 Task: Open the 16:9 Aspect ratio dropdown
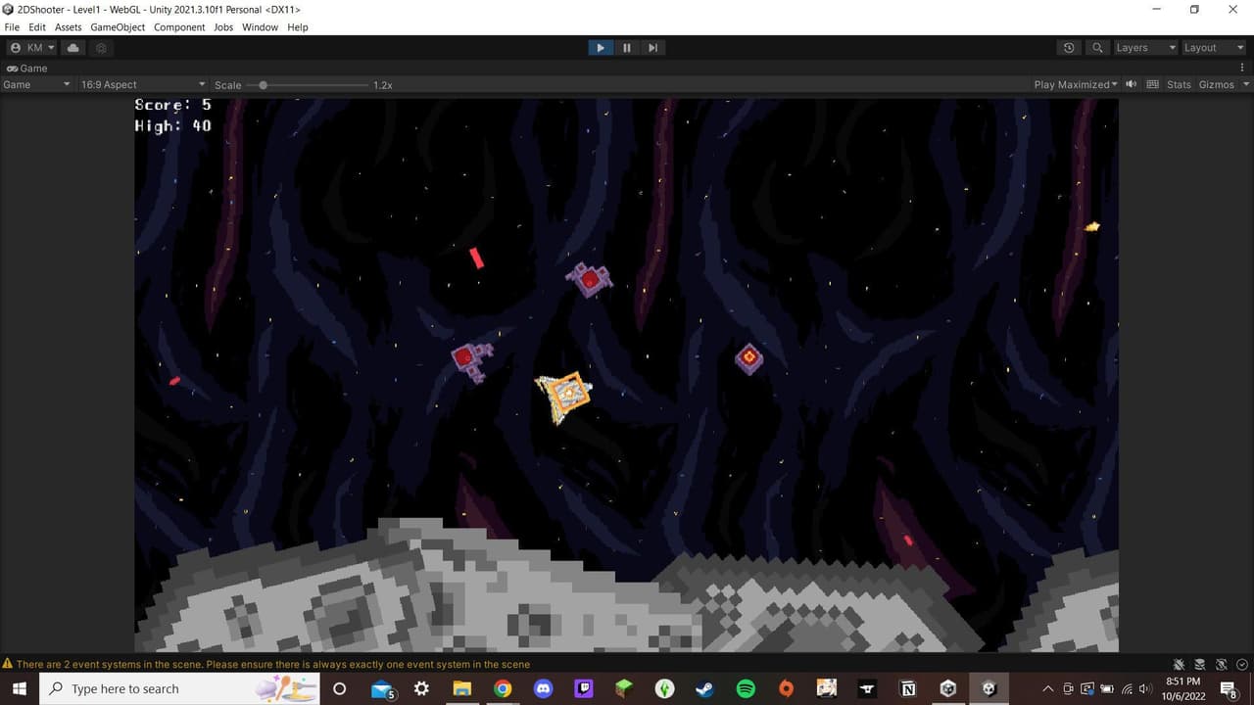pos(143,84)
